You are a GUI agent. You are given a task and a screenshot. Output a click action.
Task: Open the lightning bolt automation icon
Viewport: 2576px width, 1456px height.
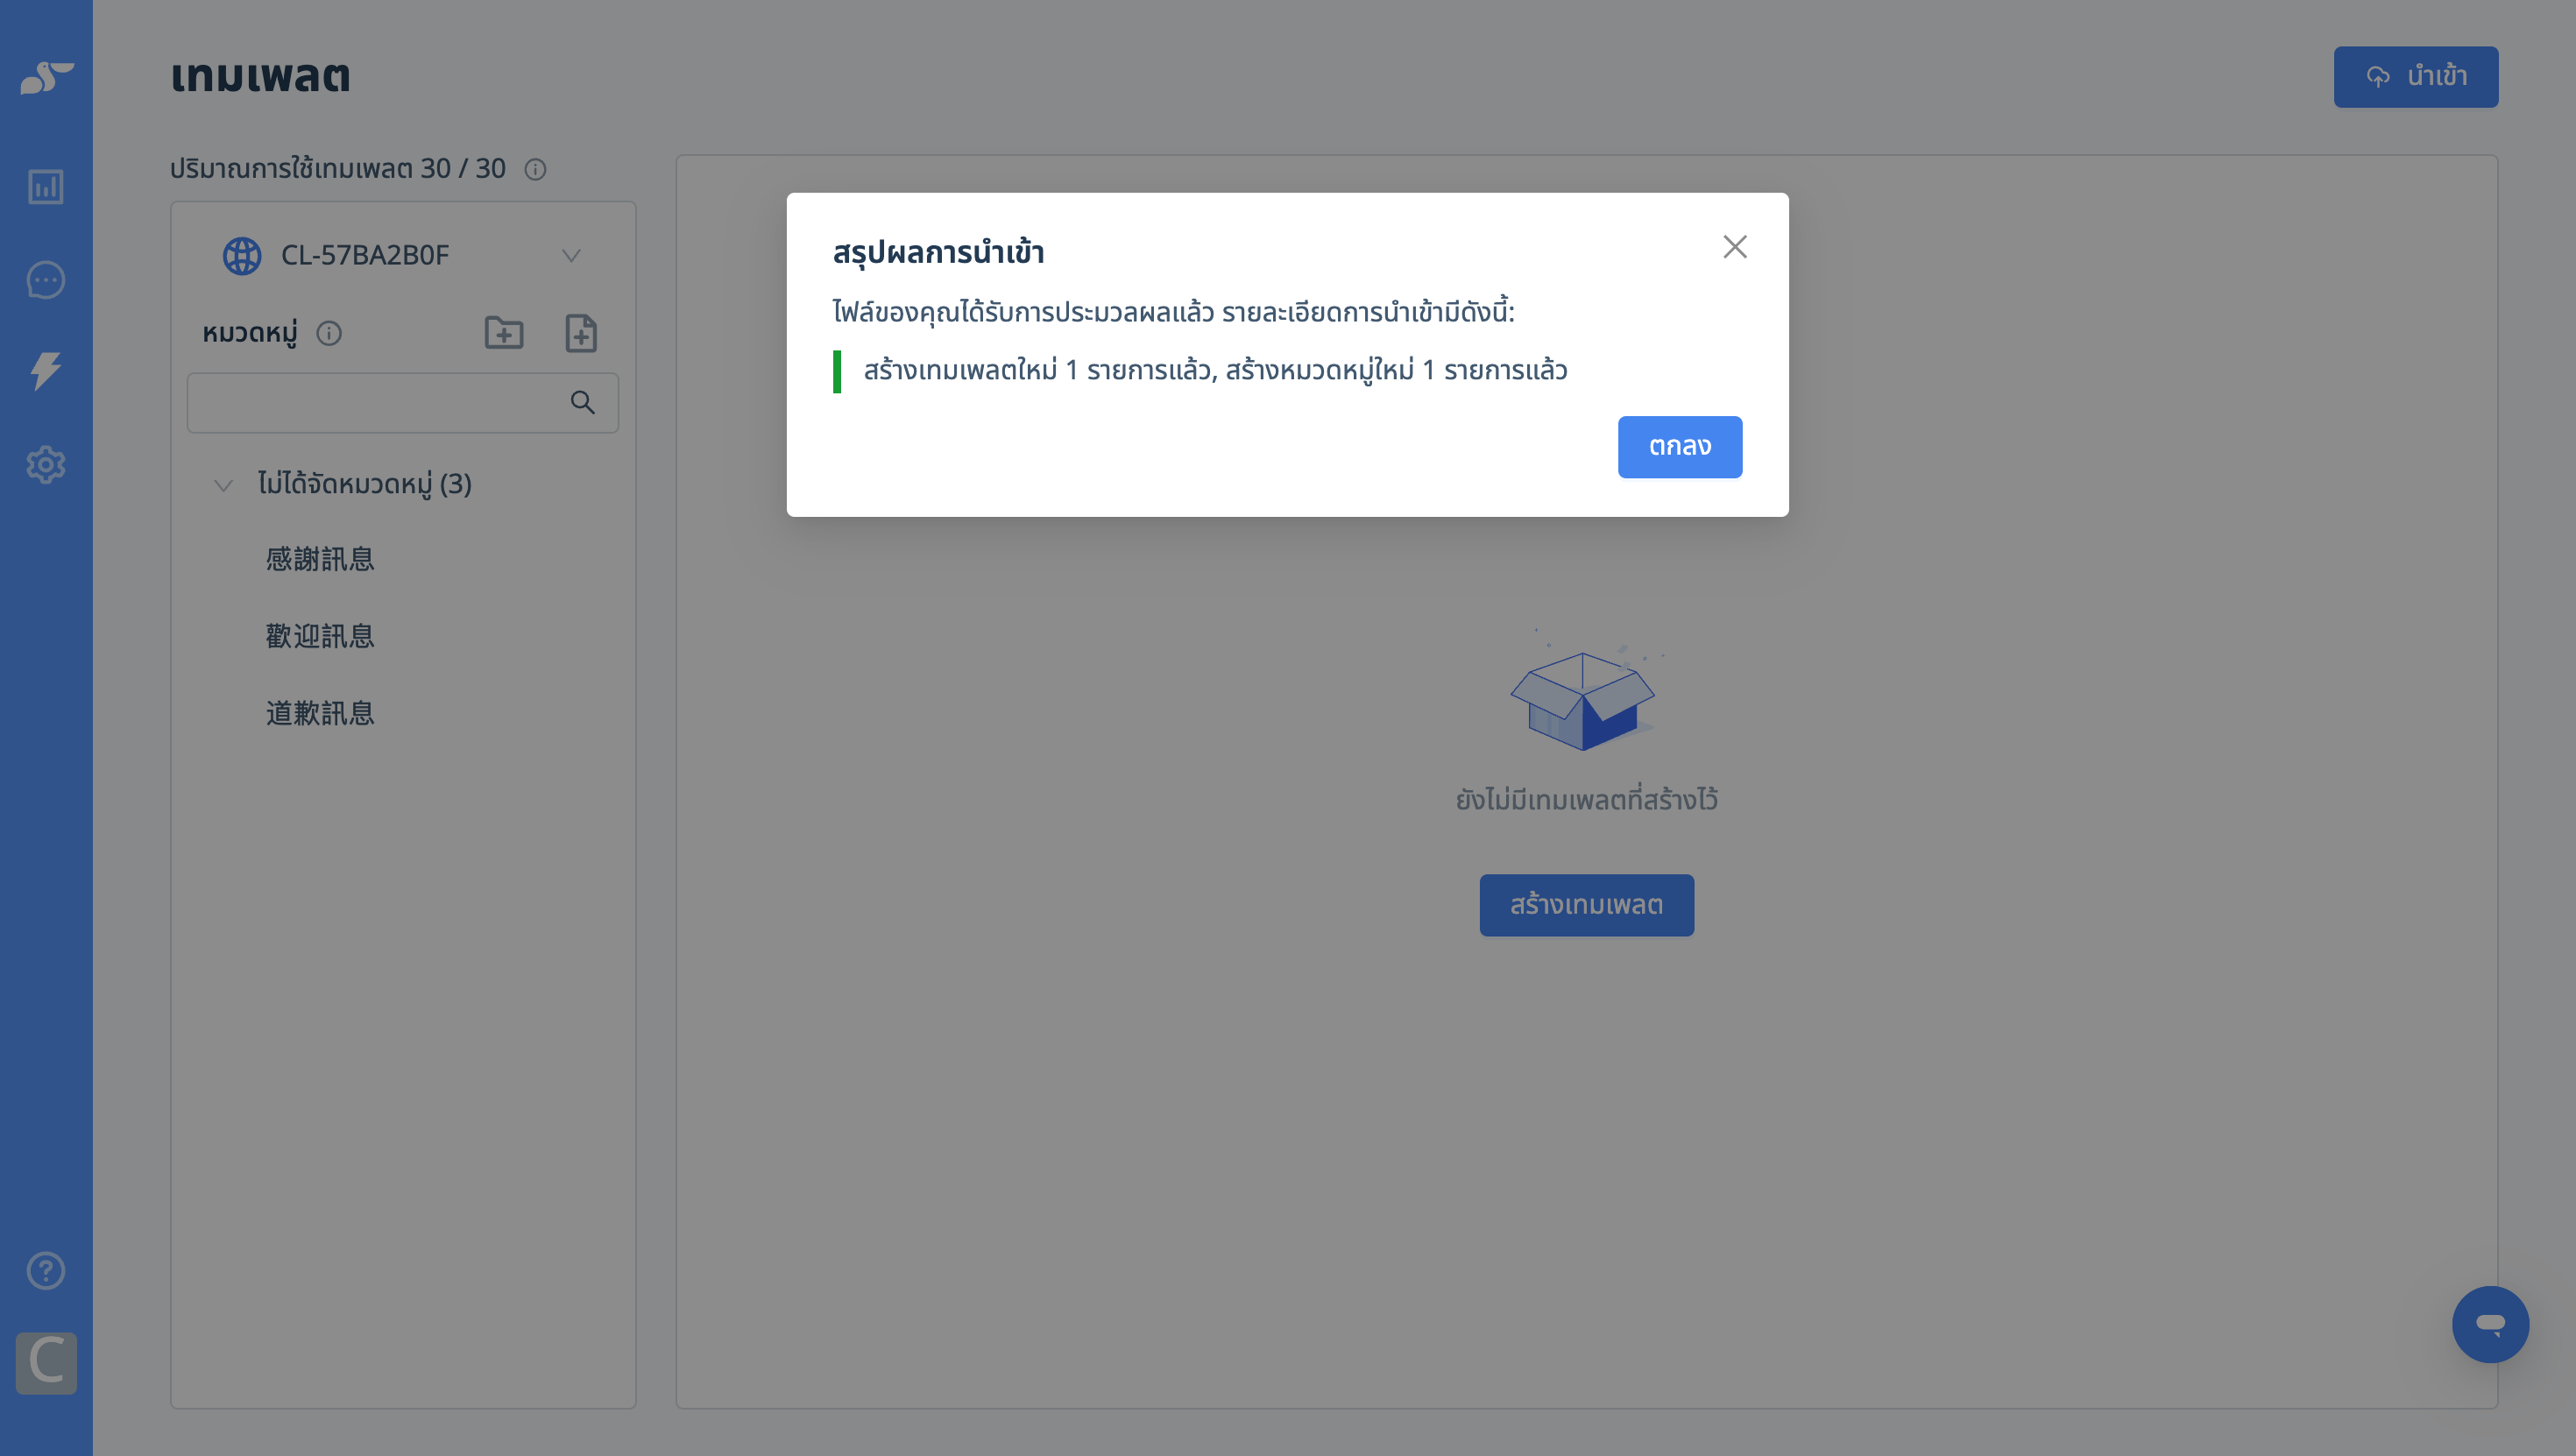46,371
